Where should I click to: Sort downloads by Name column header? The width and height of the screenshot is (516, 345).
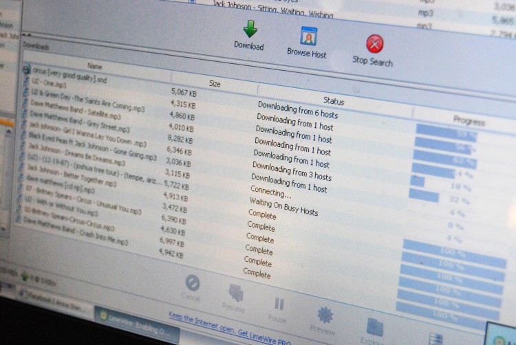[95, 67]
